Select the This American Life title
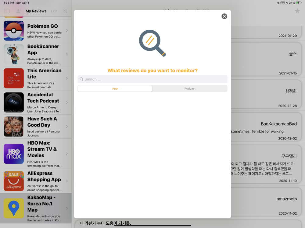The height and width of the screenshot is (228, 305). (x=44, y=74)
